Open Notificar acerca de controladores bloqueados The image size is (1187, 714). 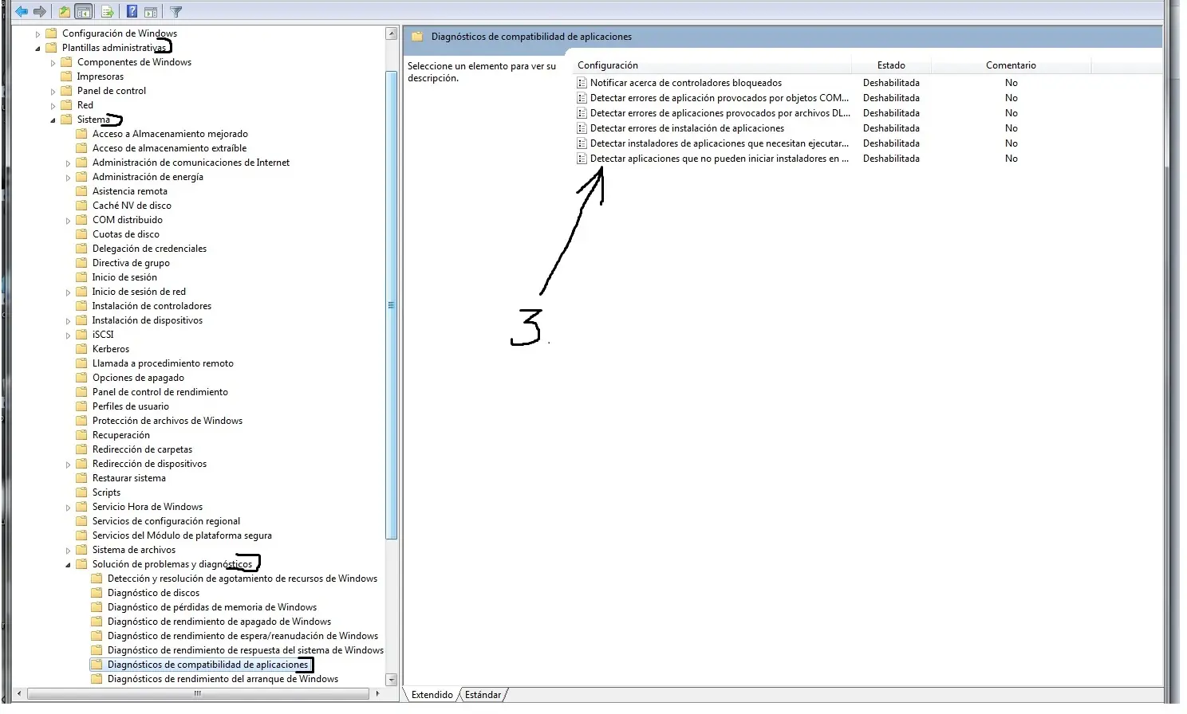pyautogui.click(x=686, y=83)
